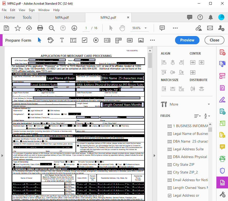Switch to the Home tab
The image size is (228, 201).
[10, 18]
